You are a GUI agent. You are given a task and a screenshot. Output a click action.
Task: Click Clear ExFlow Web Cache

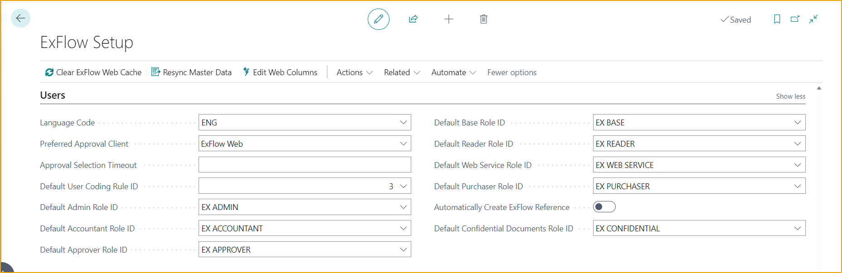click(93, 72)
